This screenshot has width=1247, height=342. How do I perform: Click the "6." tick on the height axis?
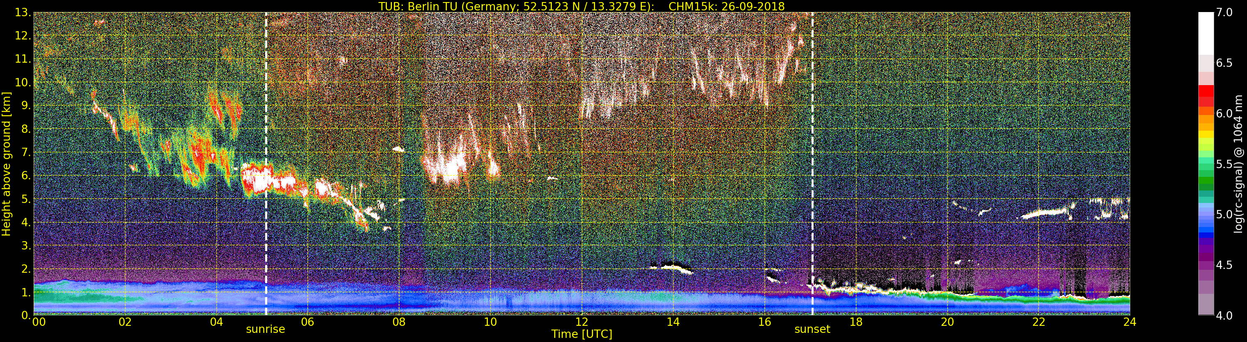click(25, 176)
